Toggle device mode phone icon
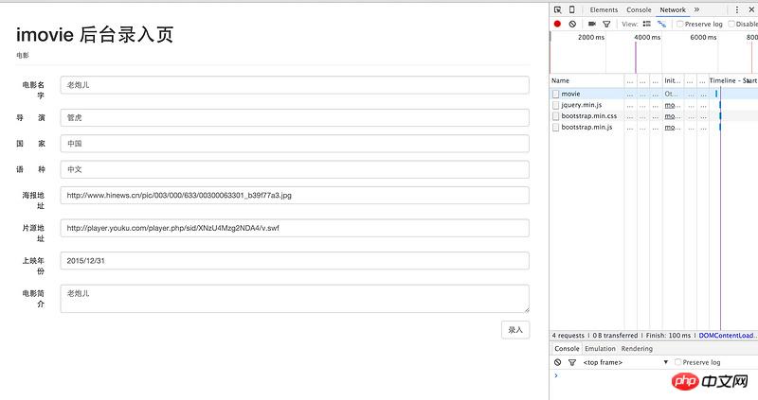 (x=572, y=9)
